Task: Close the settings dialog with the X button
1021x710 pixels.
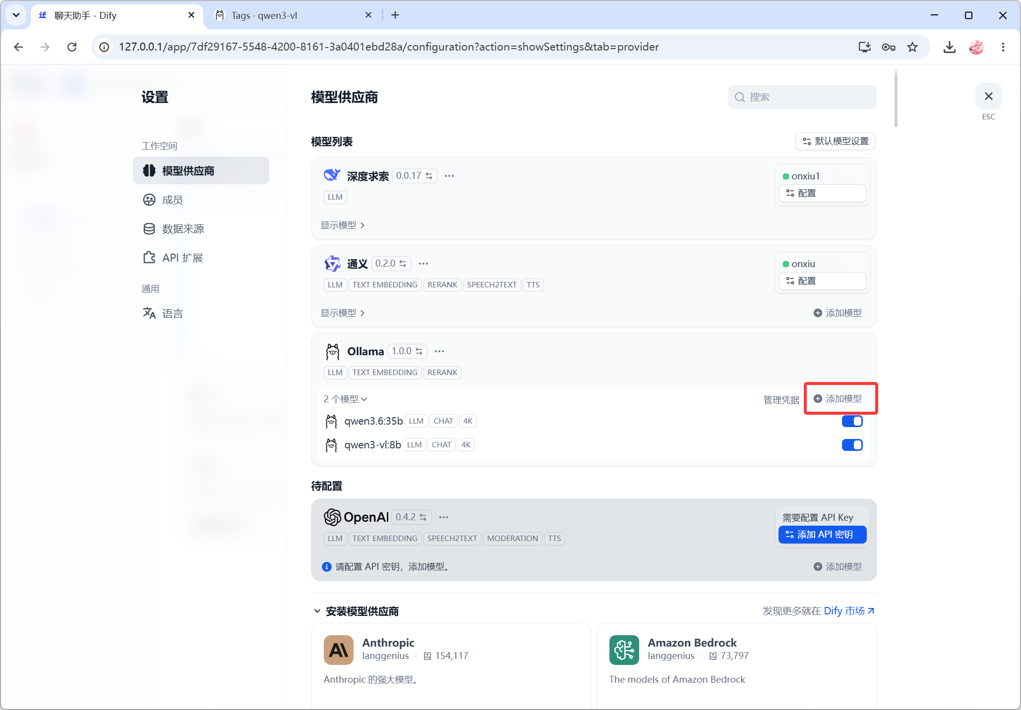Action: [x=988, y=96]
